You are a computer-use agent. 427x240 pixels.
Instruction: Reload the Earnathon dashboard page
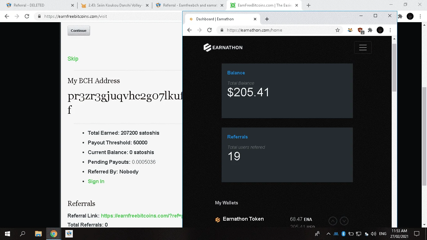pyautogui.click(x=209, y=30)
